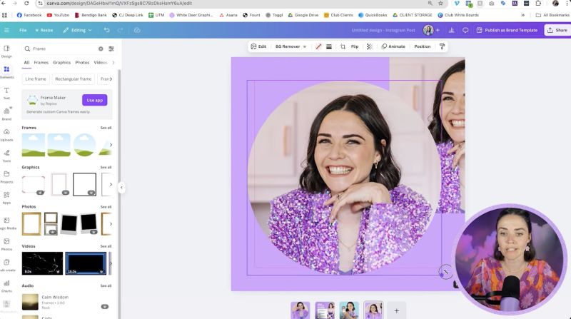This screenshot has height=319, width=571.
Task: Switch to the Photos tab
Action: pyautogui.click(x=82, y=63)
